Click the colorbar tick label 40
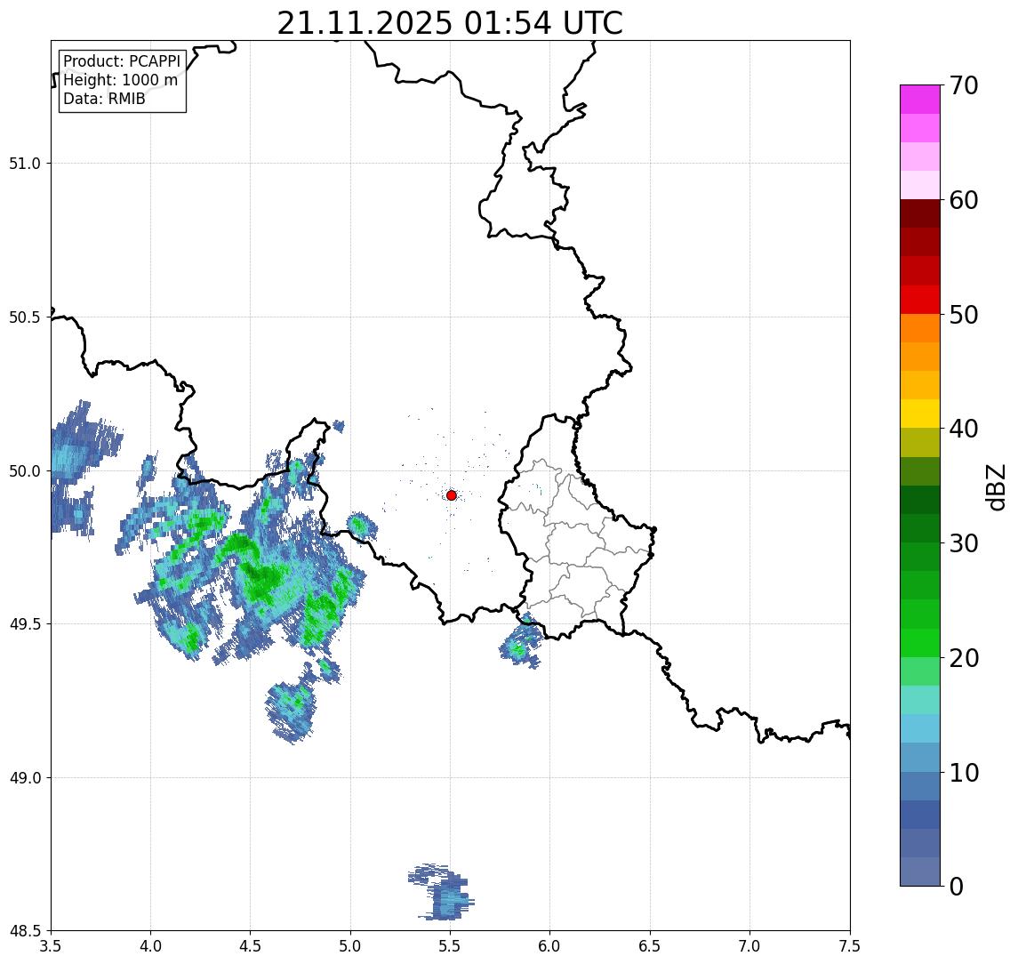1018x964 pixels. (x=964, y=429)
